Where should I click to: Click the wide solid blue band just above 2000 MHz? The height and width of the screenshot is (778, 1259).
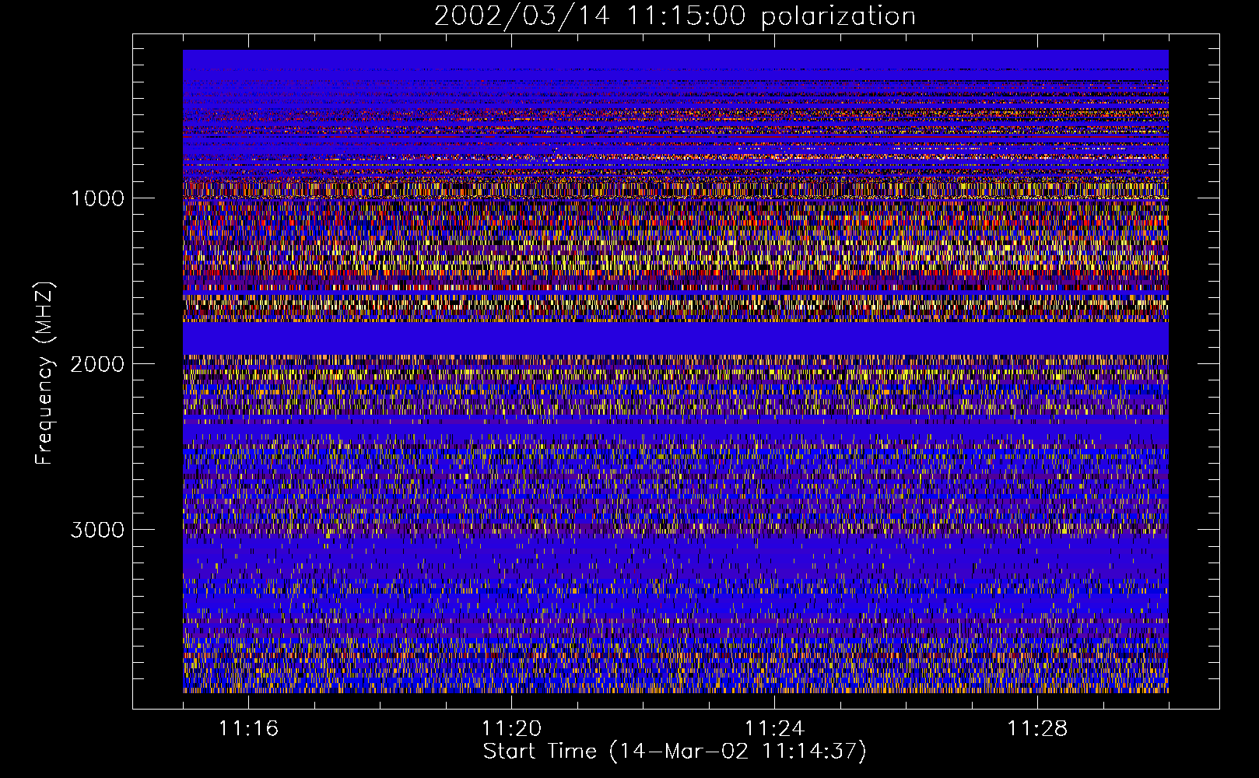coord(675,338)
